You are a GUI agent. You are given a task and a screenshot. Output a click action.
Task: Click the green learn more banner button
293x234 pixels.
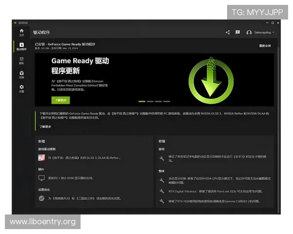pos(61,100)
